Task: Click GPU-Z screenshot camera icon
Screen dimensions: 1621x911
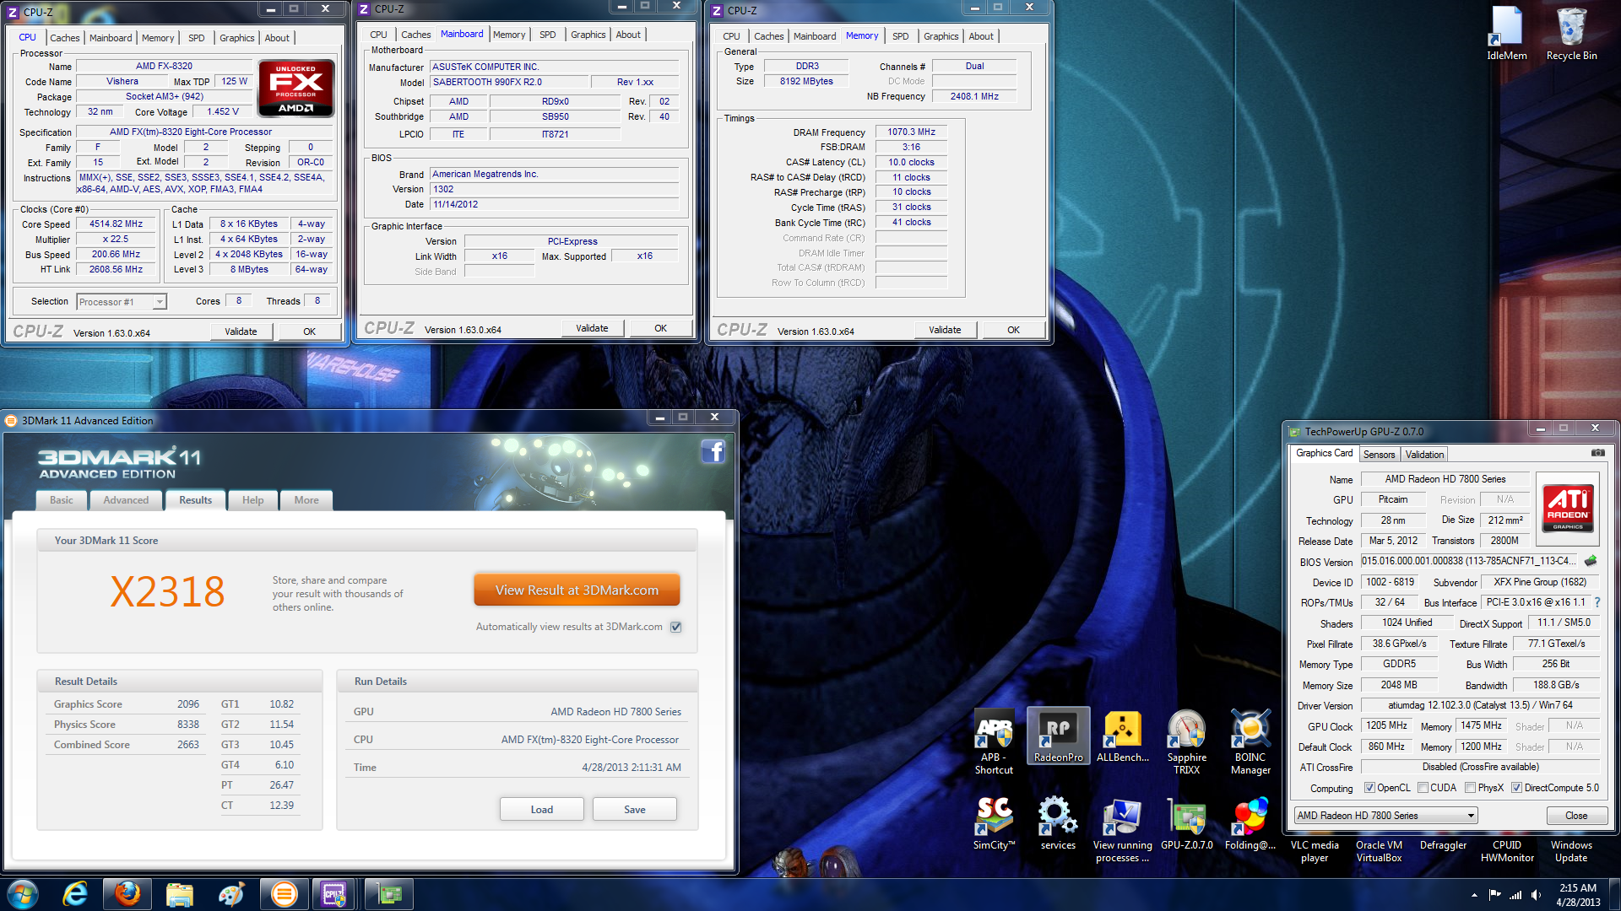Action: click(x=1597, y=453)
